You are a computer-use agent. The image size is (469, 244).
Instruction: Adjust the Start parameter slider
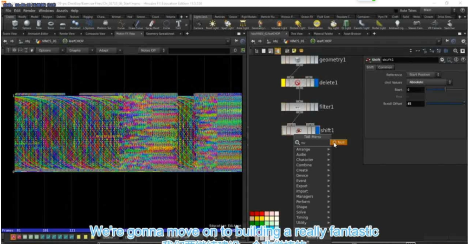[445, 89]
